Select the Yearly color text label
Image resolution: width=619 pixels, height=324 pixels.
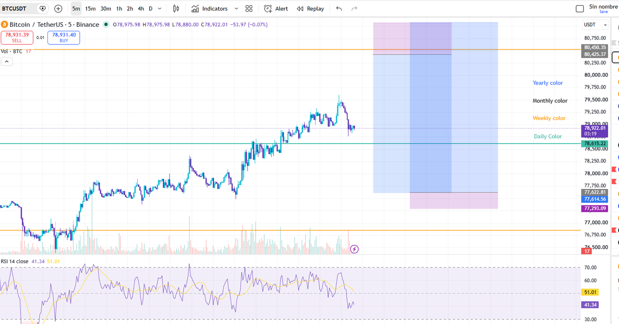pos(548,83)
